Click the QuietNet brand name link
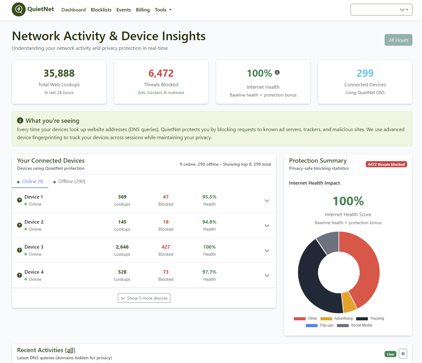This screenshot has height=363, width=422. tap(40, 9)
